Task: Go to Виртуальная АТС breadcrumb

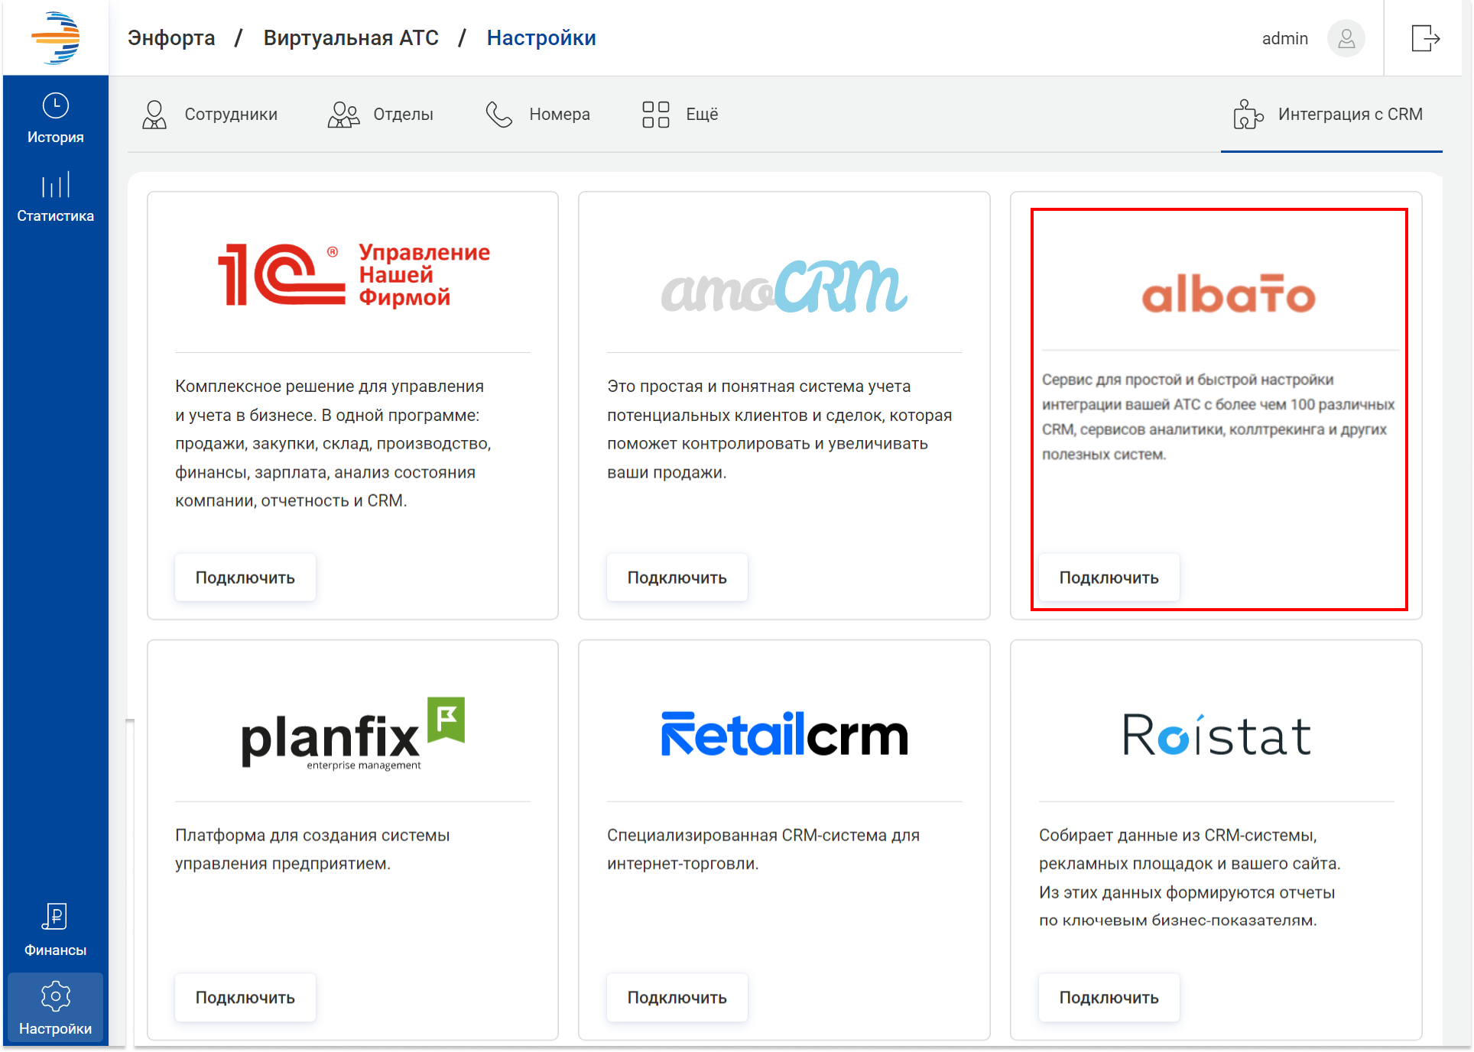Action: (351, 38)
